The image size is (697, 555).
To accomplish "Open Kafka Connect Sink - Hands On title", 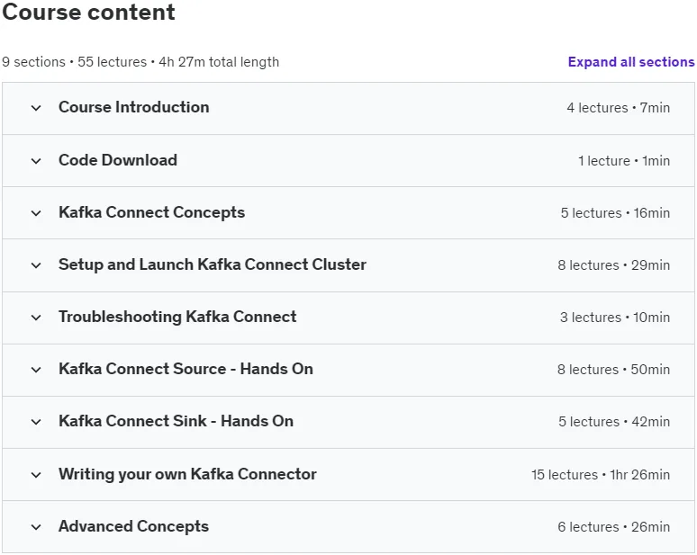I will coord(176,421).
